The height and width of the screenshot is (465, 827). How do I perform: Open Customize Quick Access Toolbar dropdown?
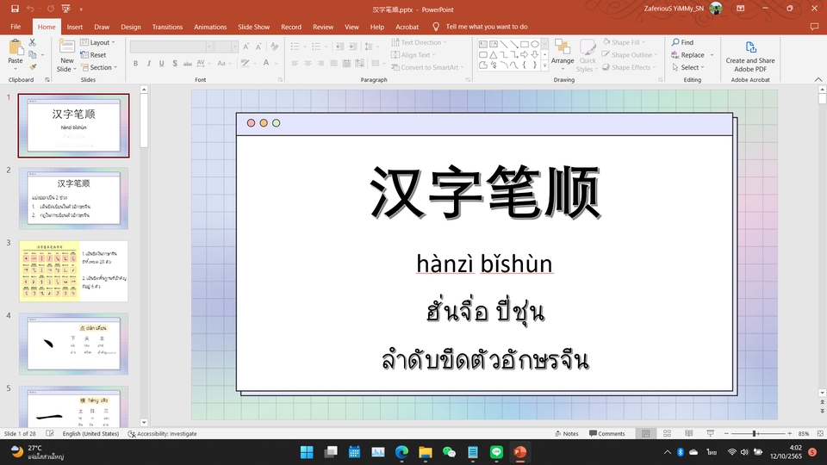coord(81,9)
